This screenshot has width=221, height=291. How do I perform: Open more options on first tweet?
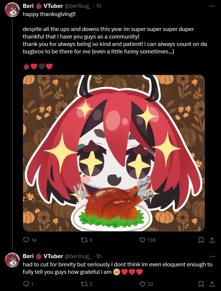coord(212,6)
